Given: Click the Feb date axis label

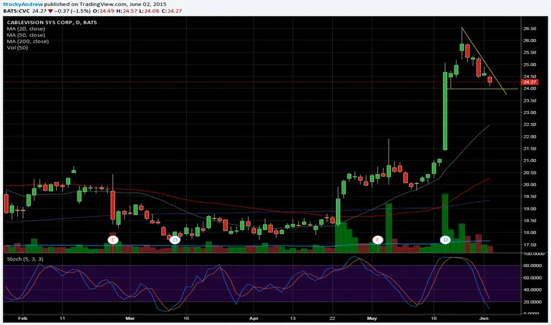Looking at the screenshot, I should 22,318.
